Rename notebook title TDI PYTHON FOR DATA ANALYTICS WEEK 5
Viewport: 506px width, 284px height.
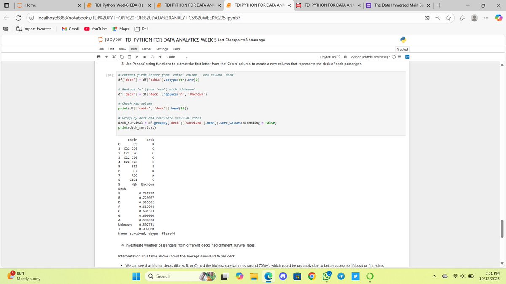click(x=171, y=40)
